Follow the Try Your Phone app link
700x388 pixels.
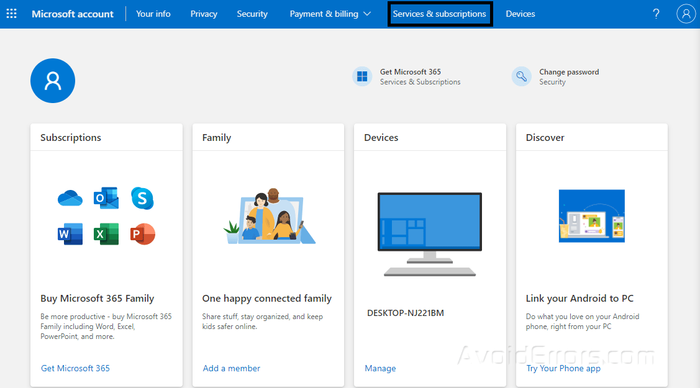563,368
